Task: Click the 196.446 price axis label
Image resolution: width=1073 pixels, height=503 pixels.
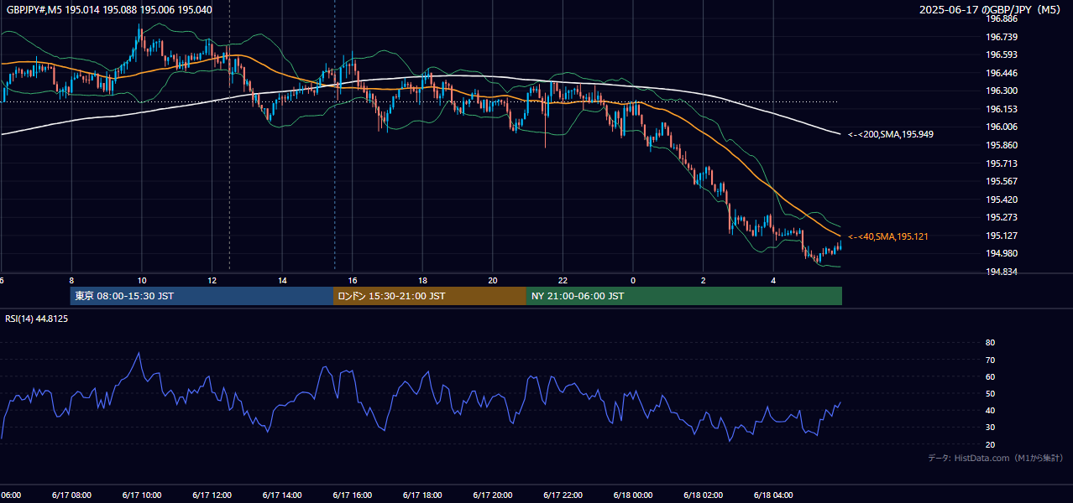Action: coord(1001,73)
